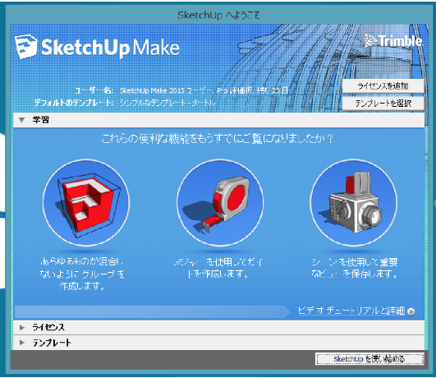The width and height of the screenshot is (436, 378).
Task: Expand the ライセンス section triangle
Action: coord(22,327)
